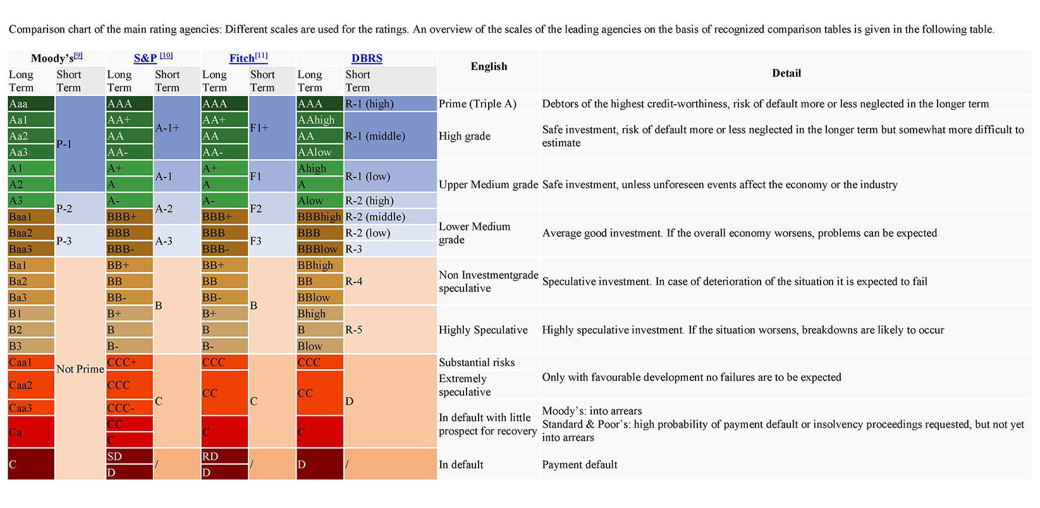Select the BBBhigh cell under DBRS
The height and width of the screenshot is (508, 1040).
[319, 217]
